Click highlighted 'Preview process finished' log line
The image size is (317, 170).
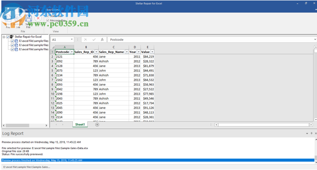158,160
